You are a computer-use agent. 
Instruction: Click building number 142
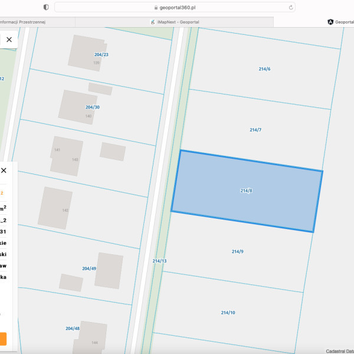(65, 211)
